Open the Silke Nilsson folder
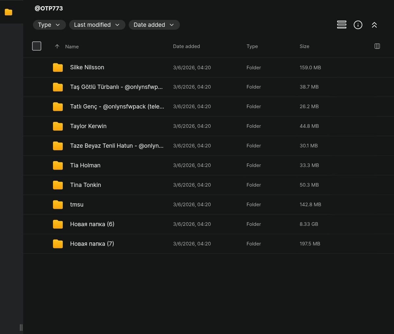The height and width of the screenshot is (334, 394). (87, 67)
